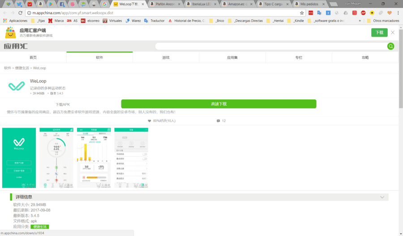Image resolution: width=403 pixels, height=236 pixels.
Task: Open the Adblock Plus extension
Action: 363,13
